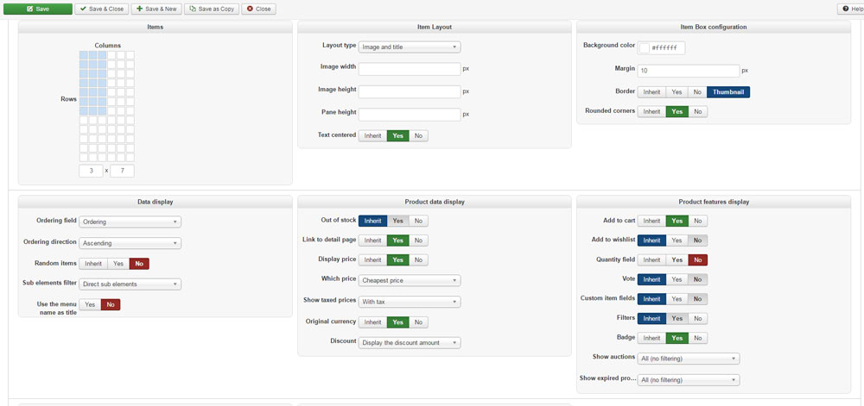Image resolution: width=864 pixels, height=406 pixels.
Task: Set Vote to Yes
Action: click(677, 279)
